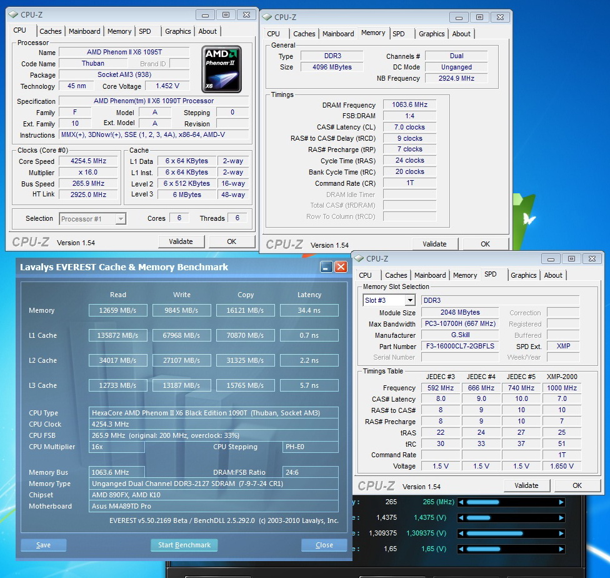Click the Memory Type DDR3-2127 SDRAM field

click(214, 484)
